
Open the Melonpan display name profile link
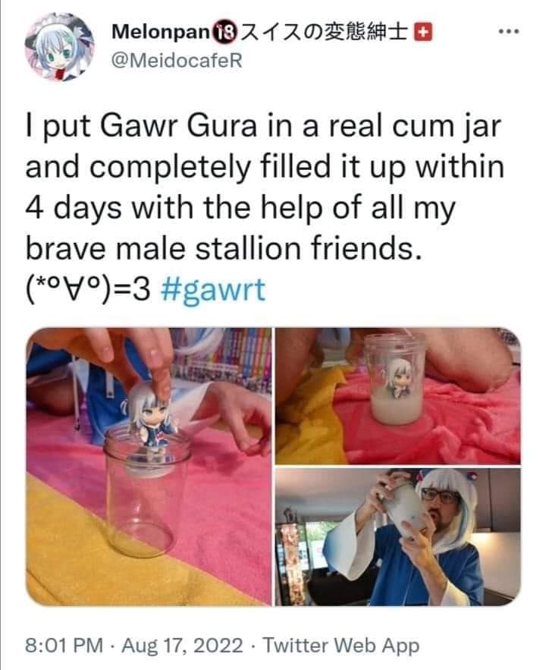161,32
